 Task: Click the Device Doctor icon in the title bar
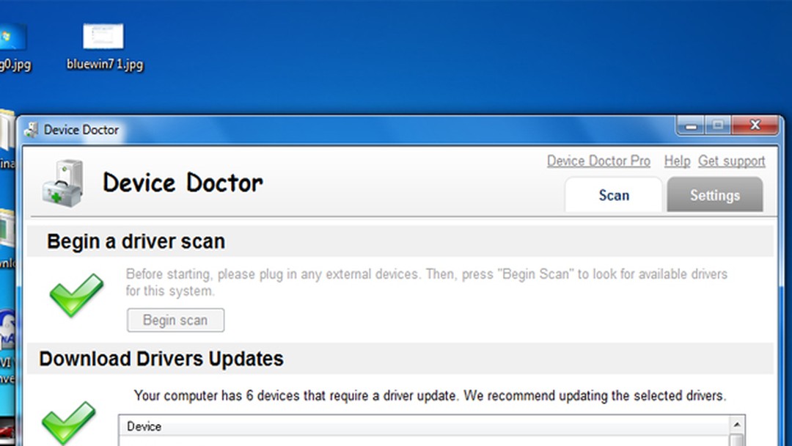tap(32, 129)
